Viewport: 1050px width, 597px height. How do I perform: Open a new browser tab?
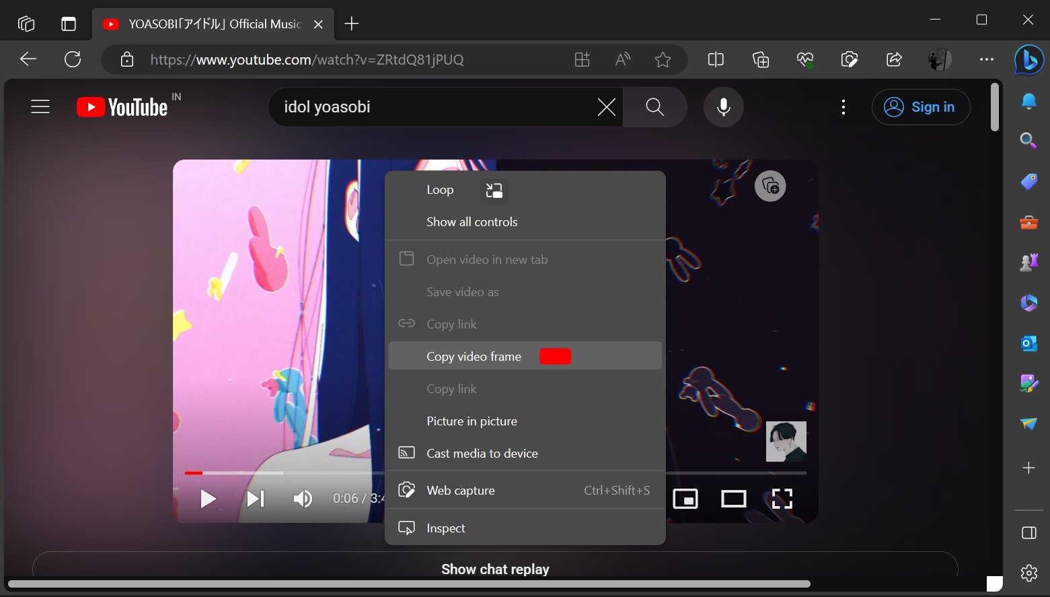(351, 24)
